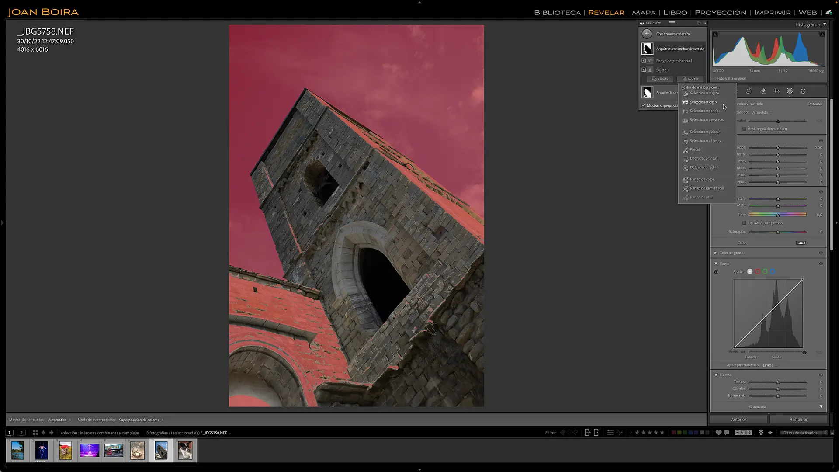Filter by comments speech bubble icon

[726, 433]
